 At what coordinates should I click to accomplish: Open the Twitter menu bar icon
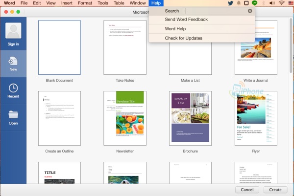(x=230, y=3)
